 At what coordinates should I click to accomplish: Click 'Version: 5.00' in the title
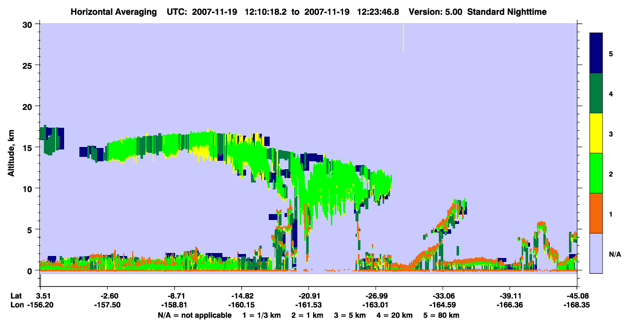pyautogui.click(x=435, y=12)
